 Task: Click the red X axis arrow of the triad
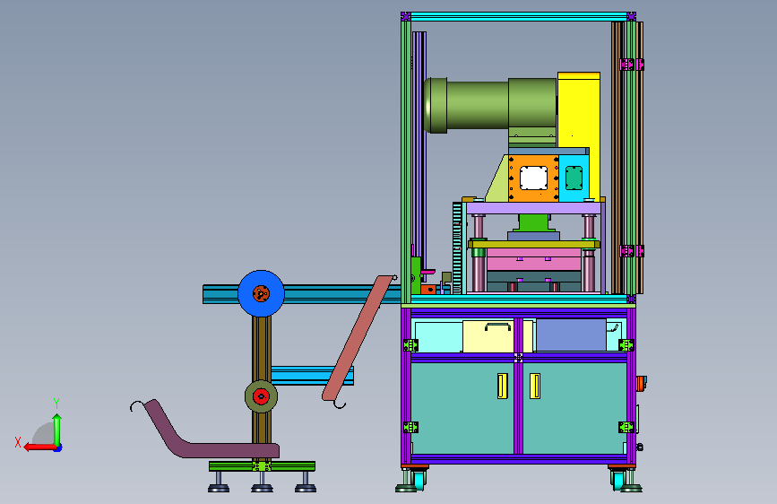click(39, 447)
